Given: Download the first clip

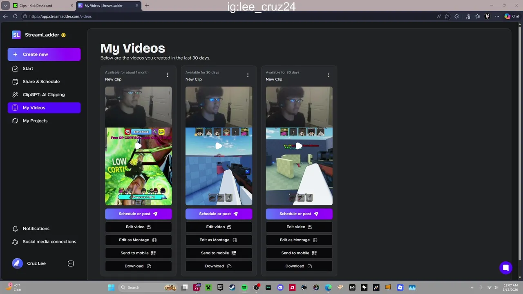Looking at the screenshot, I should coord(139,266).
